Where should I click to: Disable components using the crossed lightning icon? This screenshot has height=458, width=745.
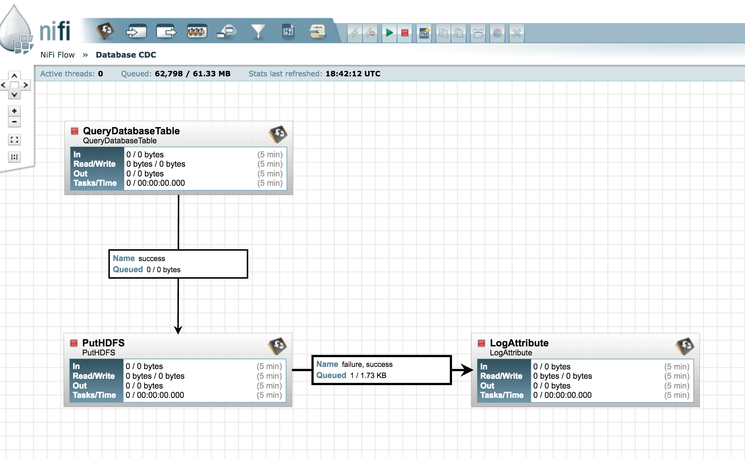[370, 32]
